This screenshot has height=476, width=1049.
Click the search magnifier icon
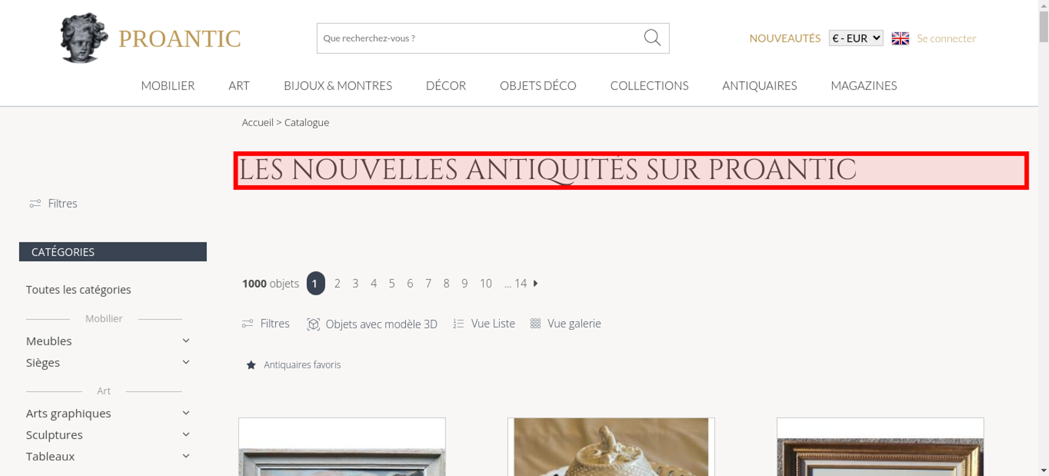click(652, 38)
